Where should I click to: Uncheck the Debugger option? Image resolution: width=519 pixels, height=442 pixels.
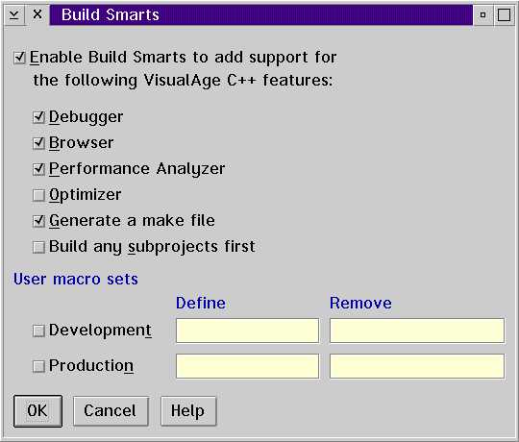pyautogui.click(x=38, y=117)
